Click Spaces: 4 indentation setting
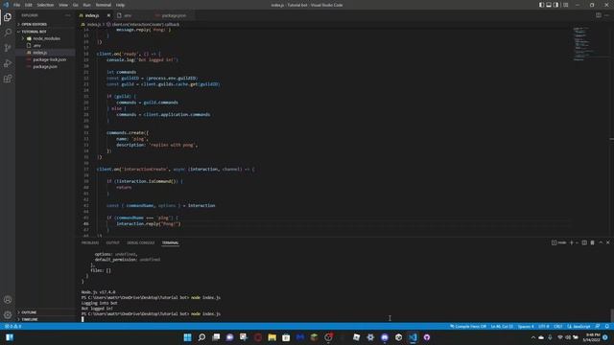 (x=526, y=326)
